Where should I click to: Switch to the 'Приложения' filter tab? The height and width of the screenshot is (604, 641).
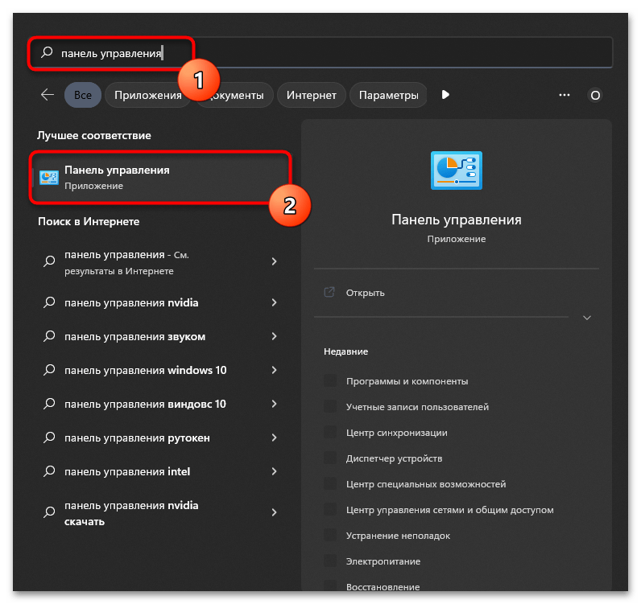pos(147,95)
